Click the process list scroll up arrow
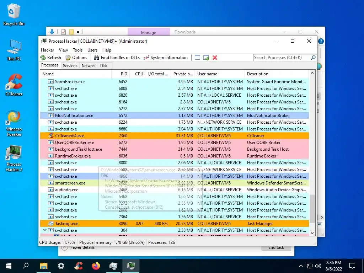This screenshot has height=273, width=364. [312, 73]
